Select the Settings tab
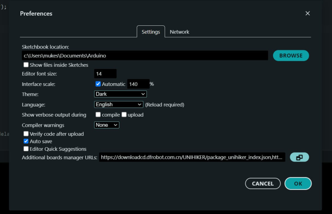 [x=150, y=32]
